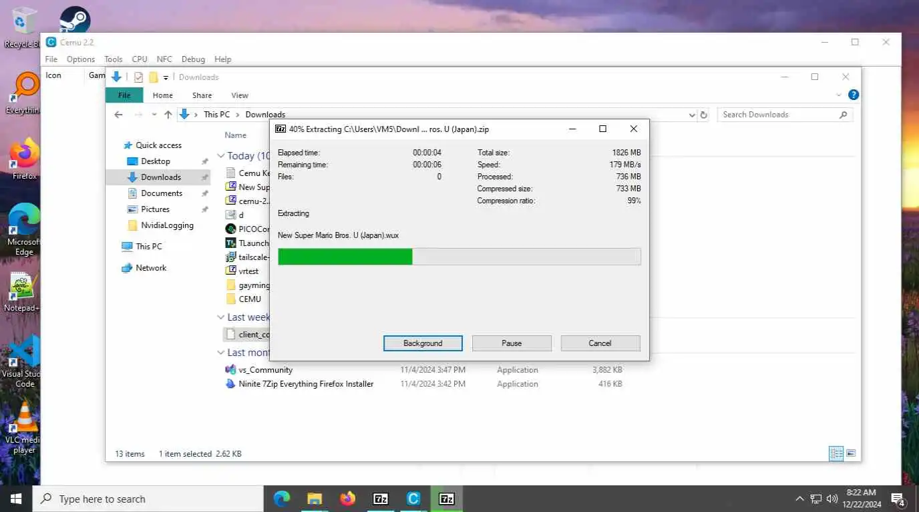
Task: Click Explorer up-one-level arrow
Action: pyautogui.click(x=168, y=115)
